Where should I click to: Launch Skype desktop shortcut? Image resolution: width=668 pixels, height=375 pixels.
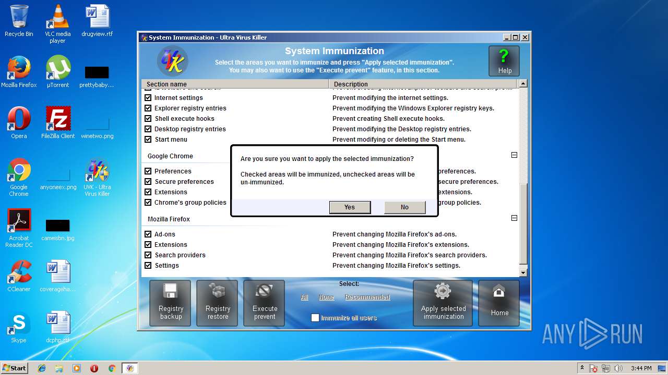pos(19,327)
